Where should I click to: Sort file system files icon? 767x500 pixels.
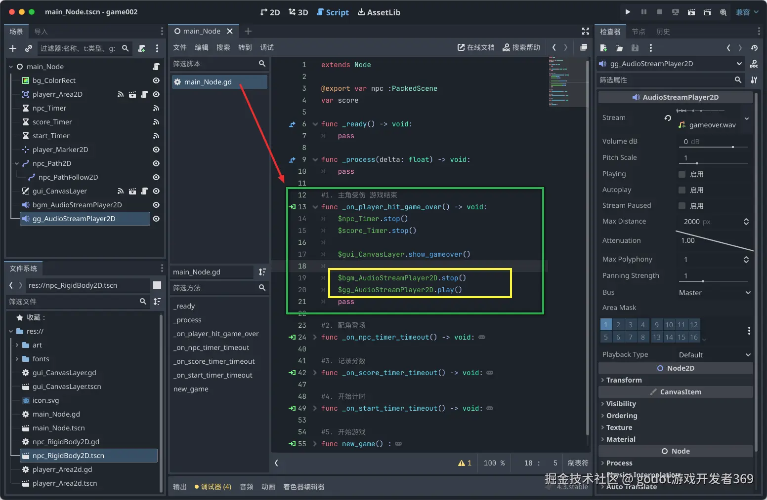pyautogui.click(x=157, y=302)
